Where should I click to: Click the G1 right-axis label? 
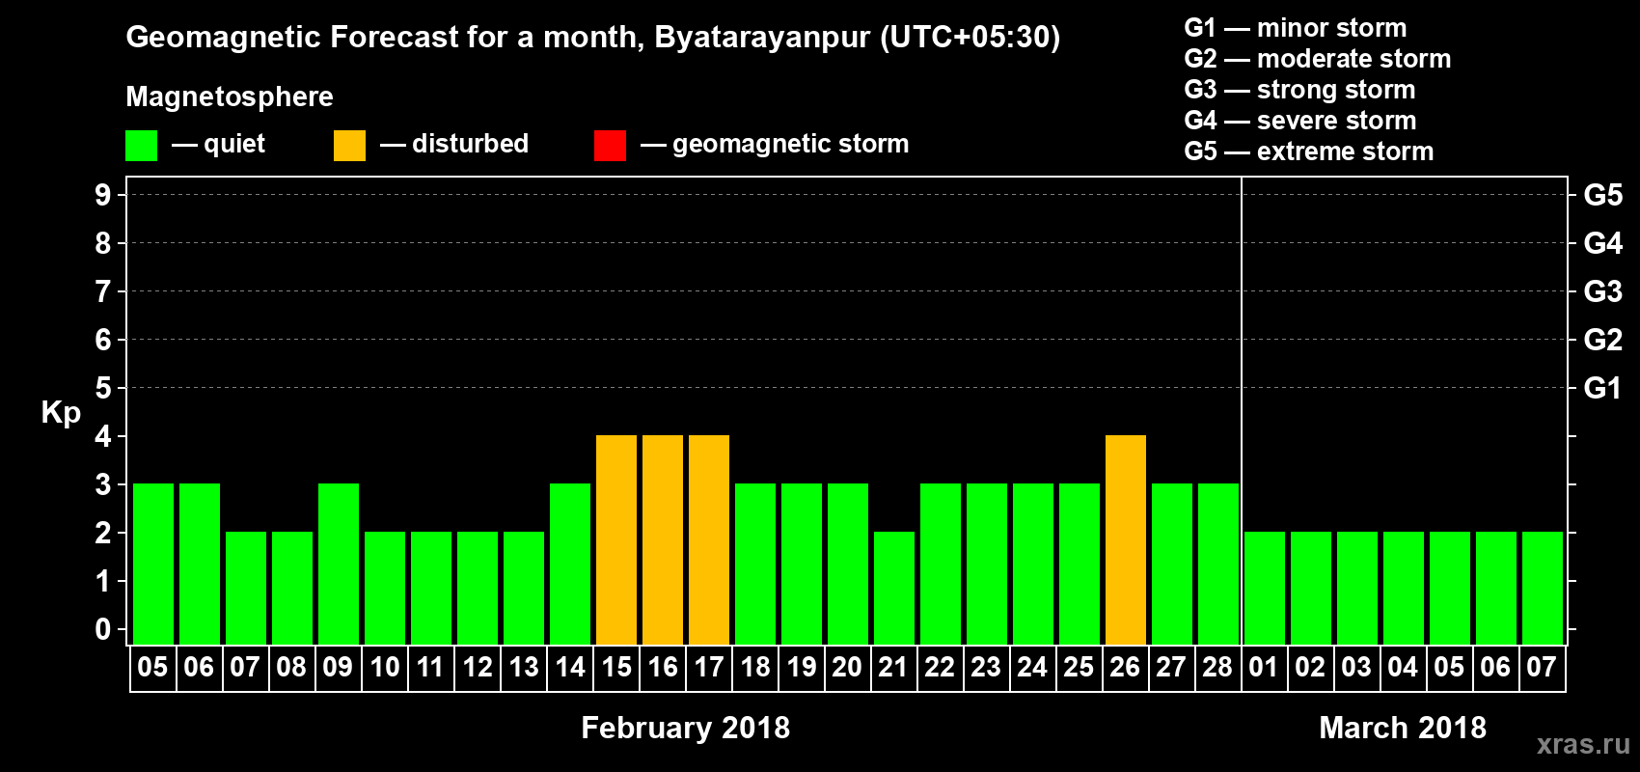pyautogui.click(x=1603, y=388)
